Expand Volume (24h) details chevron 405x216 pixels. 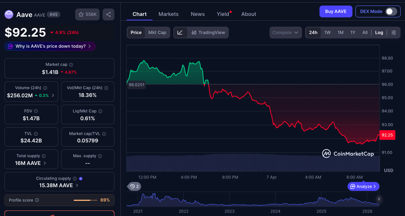(53, 95)
